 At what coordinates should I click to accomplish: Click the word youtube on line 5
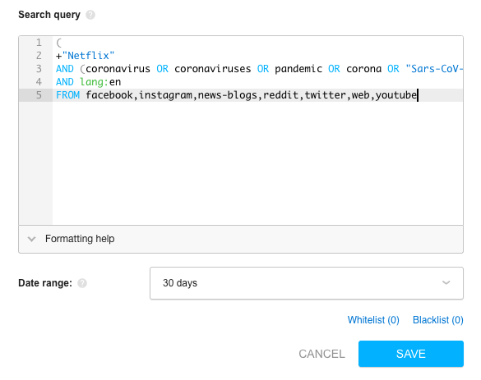point(396,95)
